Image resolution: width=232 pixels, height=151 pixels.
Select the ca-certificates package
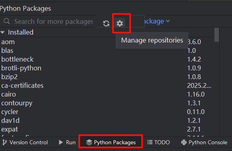coord(22,85)
